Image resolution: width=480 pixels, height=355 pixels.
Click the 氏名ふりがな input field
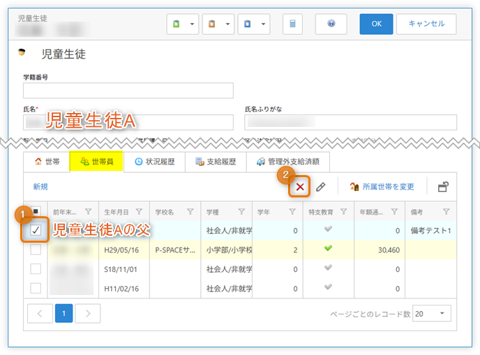point(350,123)
